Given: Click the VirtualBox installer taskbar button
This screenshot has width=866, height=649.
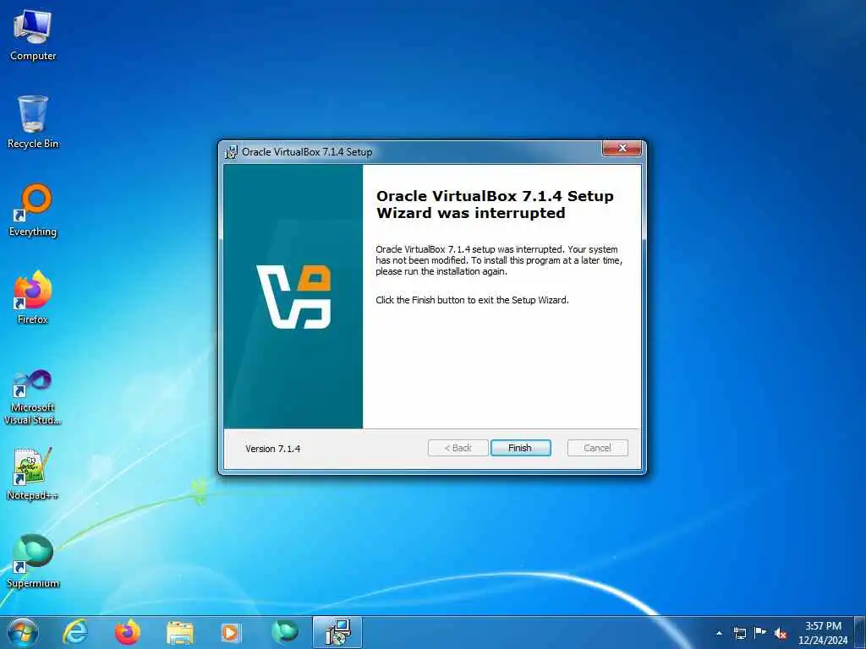Looking at the screenshot, I should point(337,632).
